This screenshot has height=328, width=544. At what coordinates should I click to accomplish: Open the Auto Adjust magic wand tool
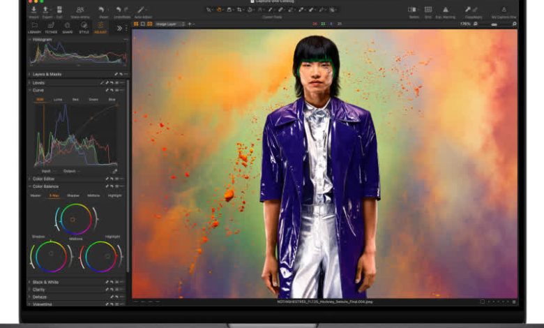[142, 10]
